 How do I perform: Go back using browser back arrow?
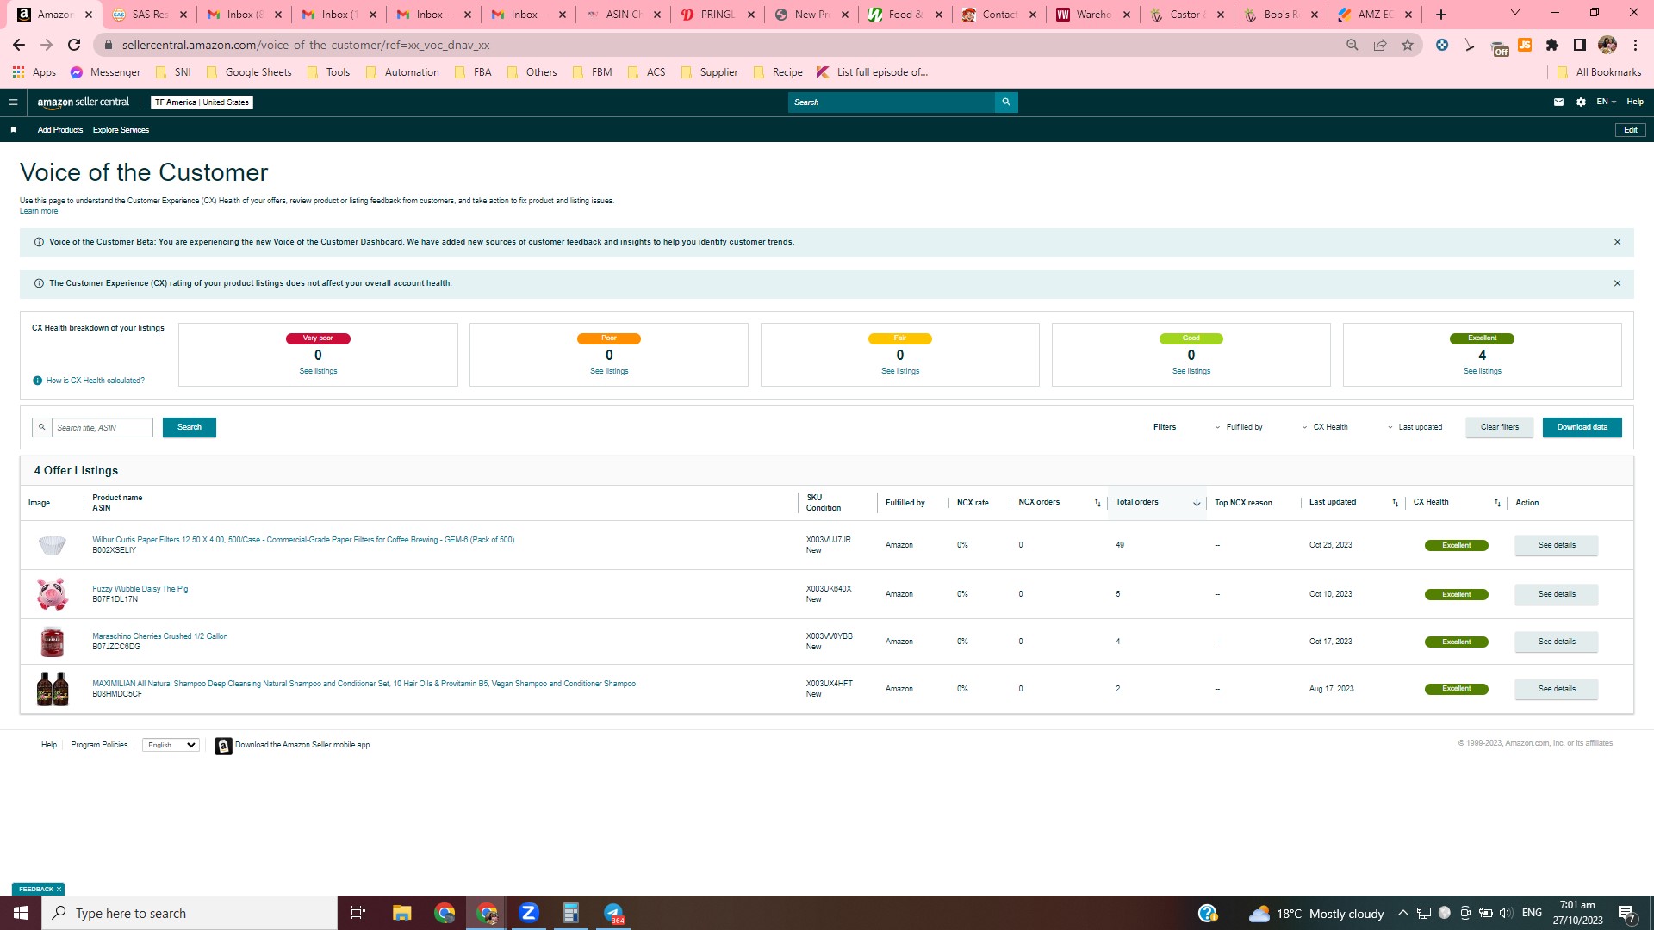click(x=19, y=45)
